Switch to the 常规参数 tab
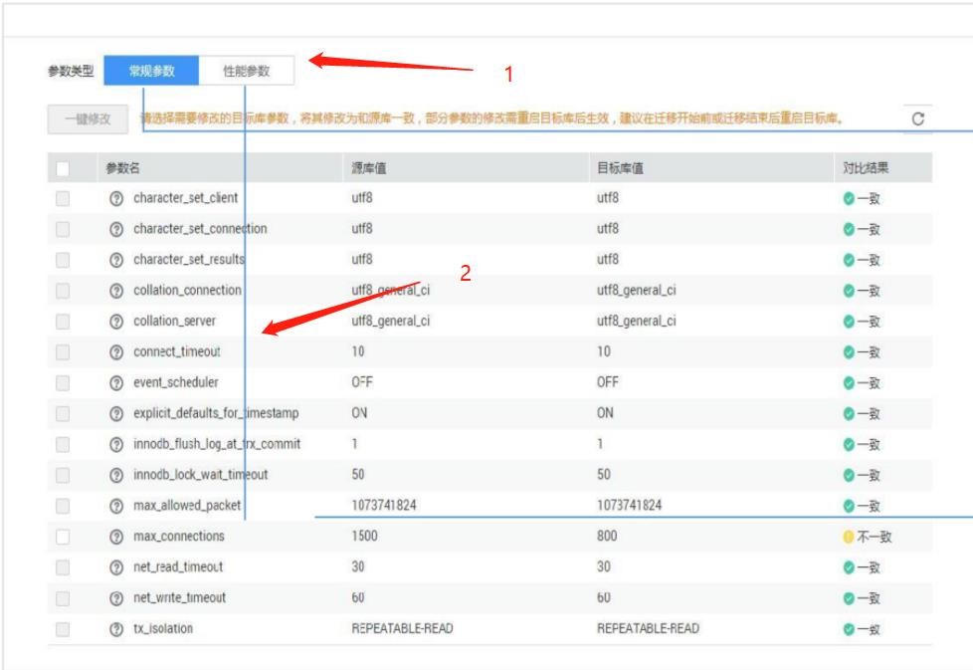This screenshot has width=973, height=670. [x=151, y=71]
